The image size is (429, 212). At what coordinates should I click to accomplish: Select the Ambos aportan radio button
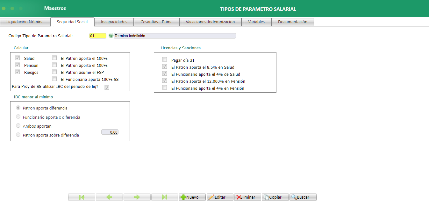click(18, 126)
